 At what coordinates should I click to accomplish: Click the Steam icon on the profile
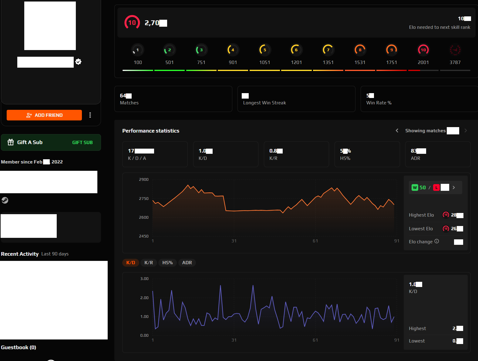coord(5,200)
